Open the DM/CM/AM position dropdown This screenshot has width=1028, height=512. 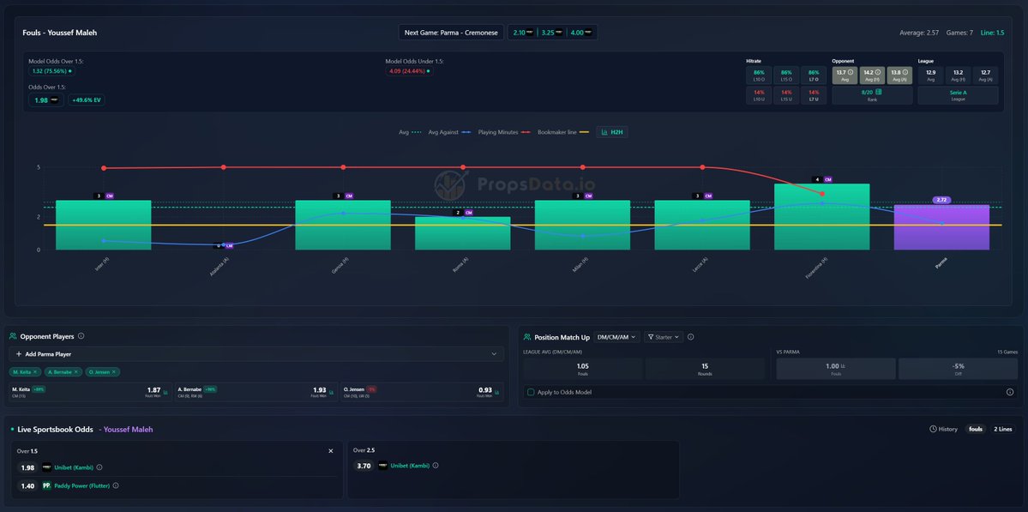click(616, 337)
